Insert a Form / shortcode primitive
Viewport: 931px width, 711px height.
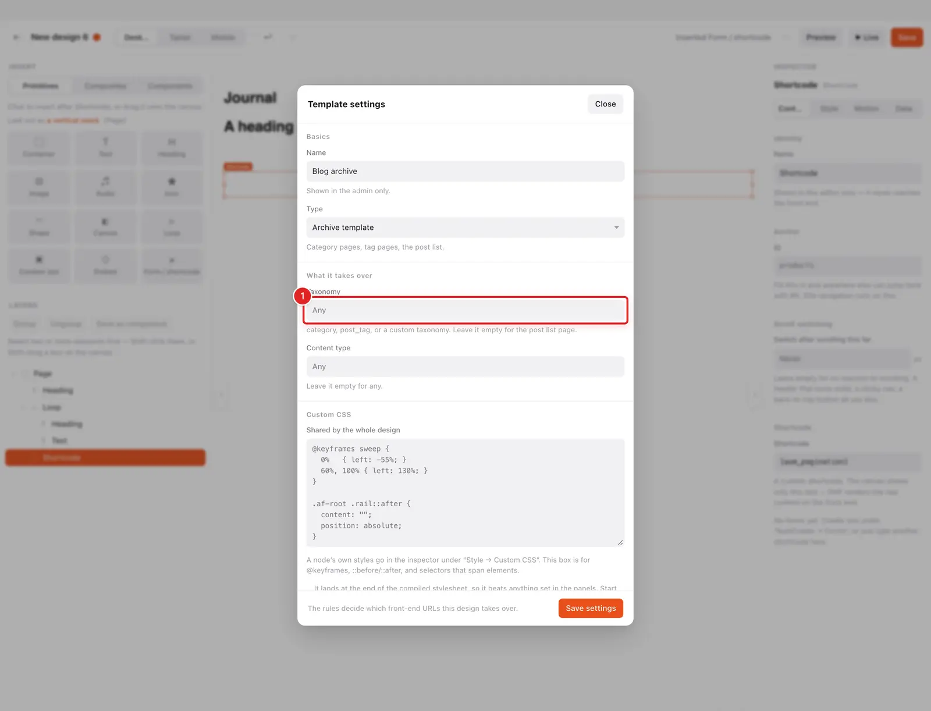pos(172,266)
